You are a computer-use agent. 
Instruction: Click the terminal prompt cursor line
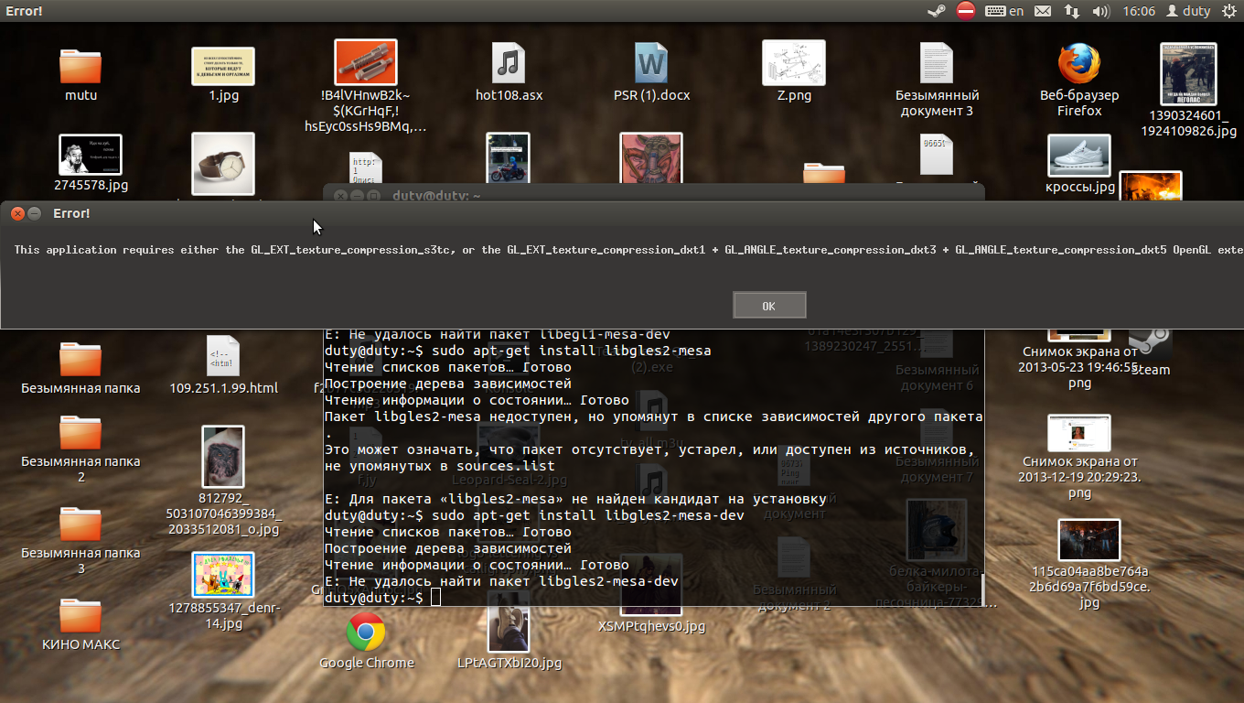pos(654,597)
